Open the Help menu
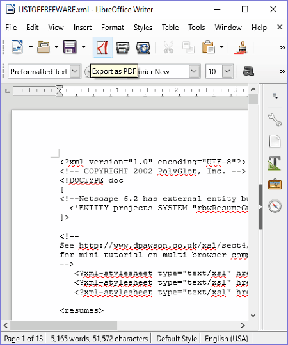Viewport: 288px width, 345px height. (x=259, y=28)
